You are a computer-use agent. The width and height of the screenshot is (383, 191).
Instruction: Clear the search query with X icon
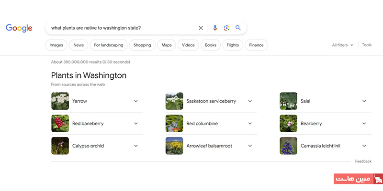pos(201,28)
